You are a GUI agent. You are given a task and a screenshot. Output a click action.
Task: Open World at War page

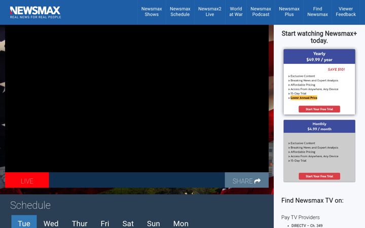pos(236,12)
